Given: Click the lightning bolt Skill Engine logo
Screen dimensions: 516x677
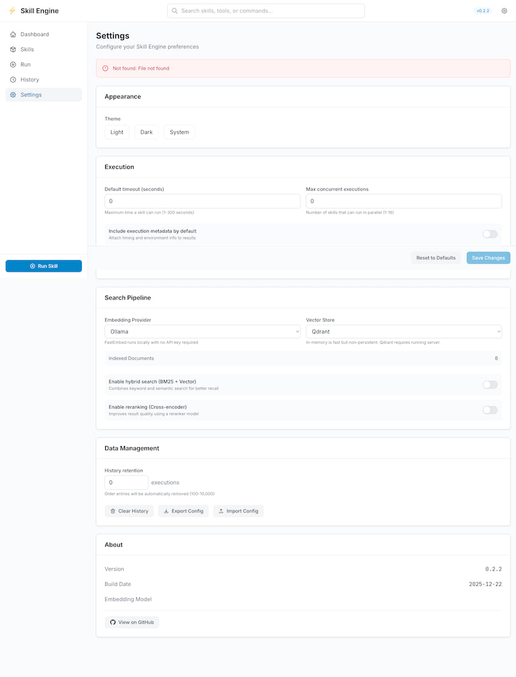Looking at the screenshot, I should [12, 11].
